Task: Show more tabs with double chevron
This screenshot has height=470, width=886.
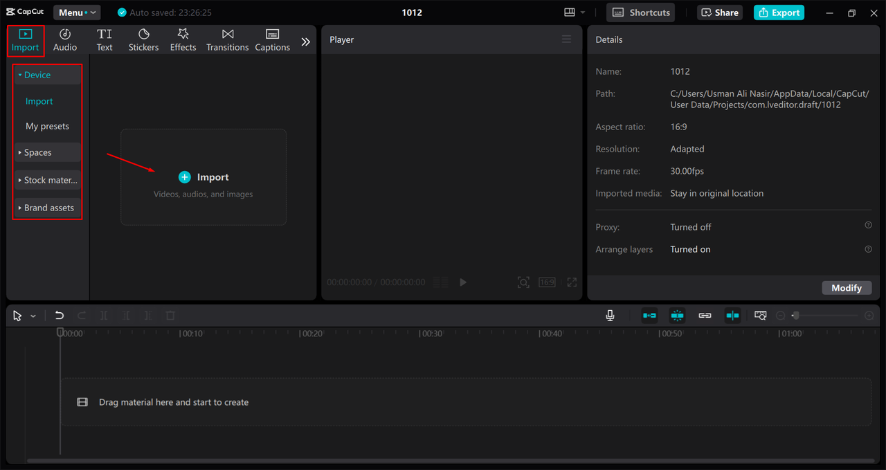Action: click(305, 42)
